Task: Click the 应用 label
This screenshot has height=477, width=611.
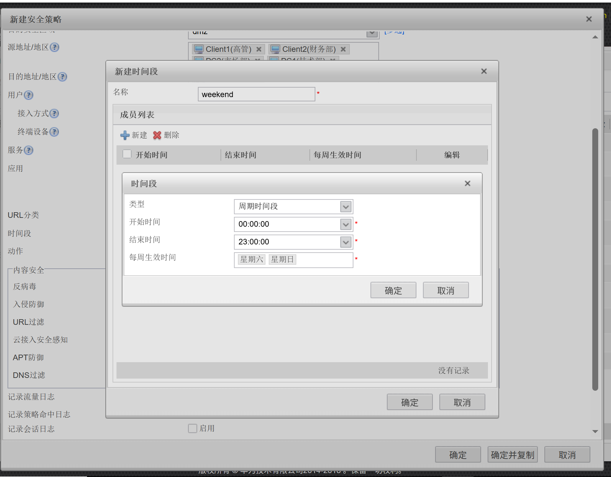Action: point(15,169)
